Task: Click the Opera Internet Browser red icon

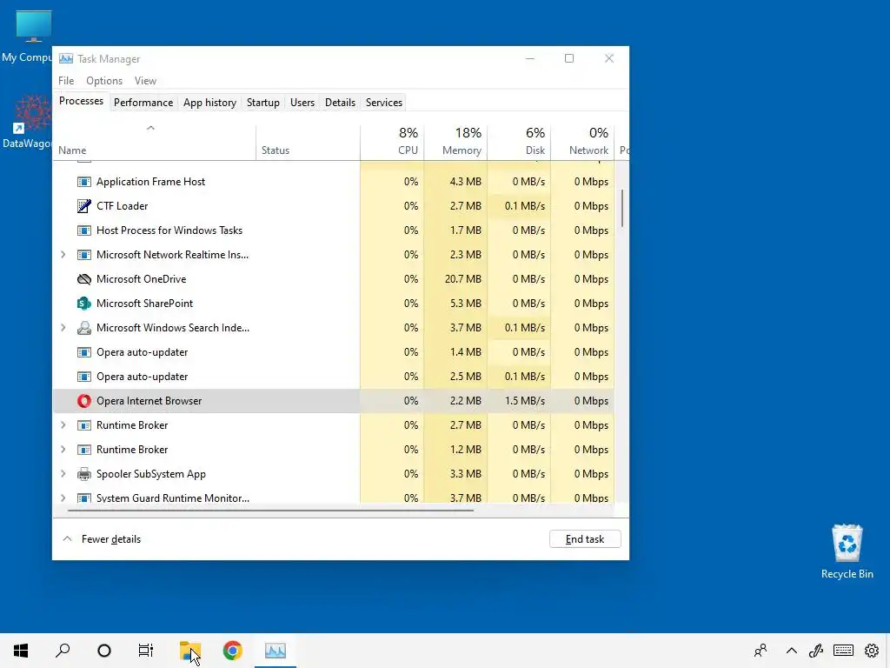Action: tap(84, 401)
